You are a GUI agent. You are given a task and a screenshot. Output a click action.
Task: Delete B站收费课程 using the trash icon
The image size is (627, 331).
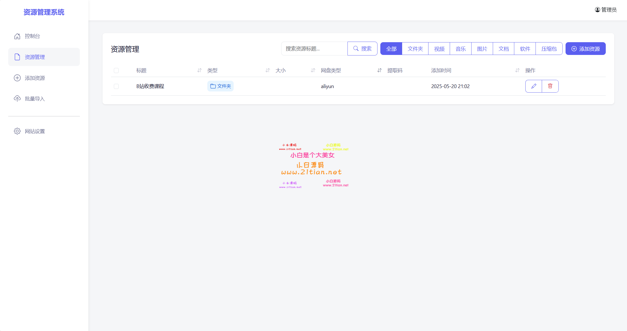point(550,86)
